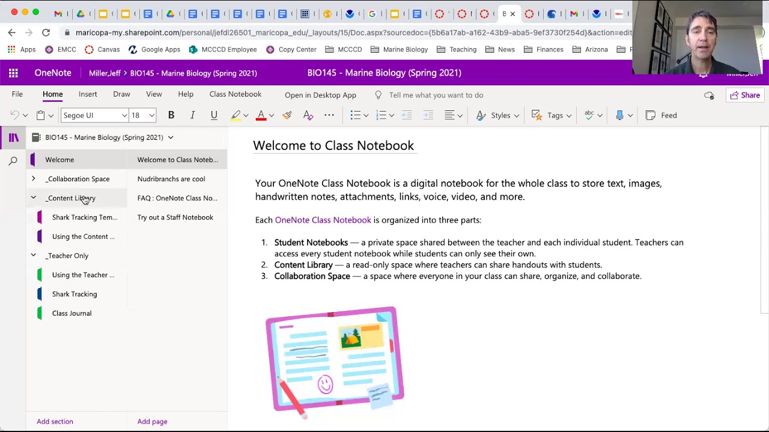Clear formatting with the eraser A icon
Screen dimensions: 769x432
tap(308, 115)
